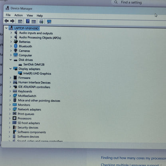Click the Audio Processing Objects speaker icon
Image resolution: width=166 pixels, height=166 pixels.
[16, 37]
